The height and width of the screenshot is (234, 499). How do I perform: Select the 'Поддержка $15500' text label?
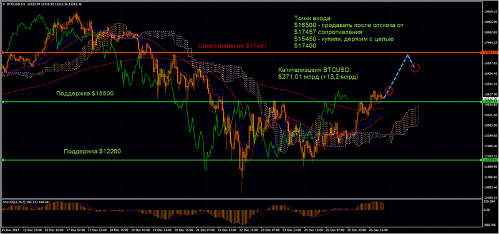pyautogui.click(x=85, y=94)
